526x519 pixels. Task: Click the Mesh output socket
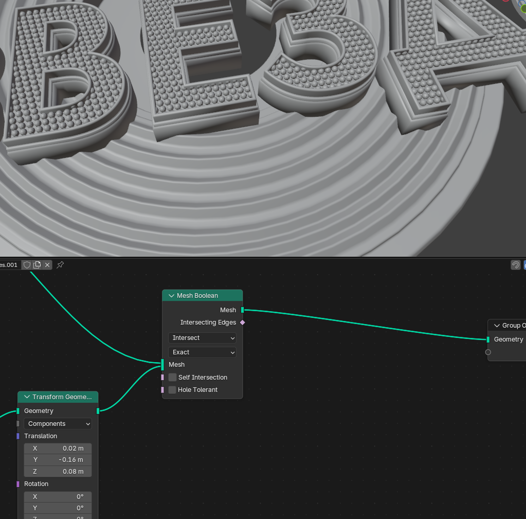[x=243, y=310]
